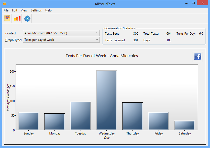210x148 pixels.
Task: Click the Monday bar in the chart
Action: [x=55, y=122]
